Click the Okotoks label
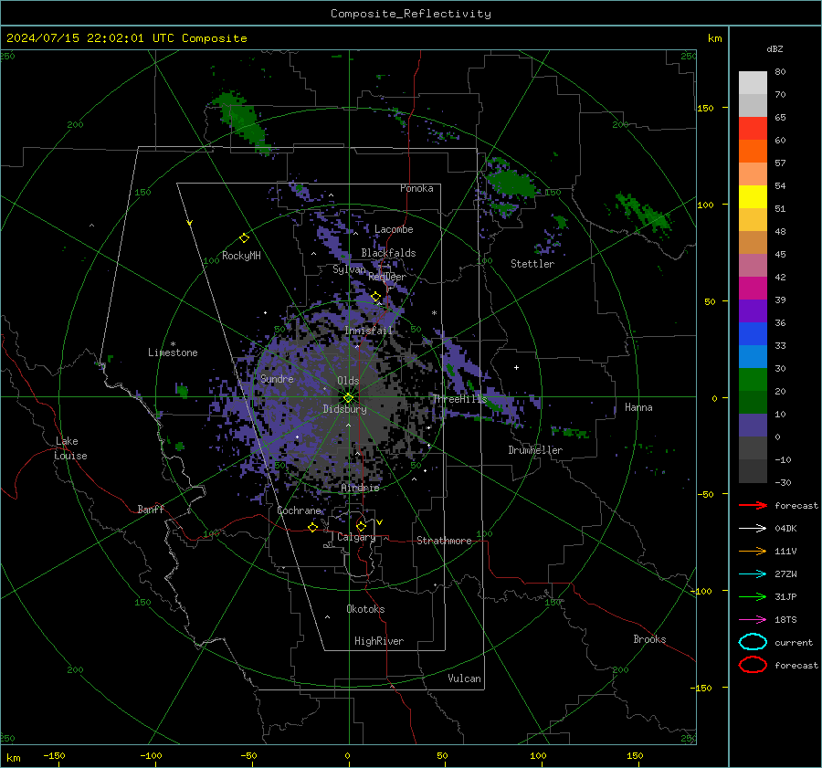 365,609
